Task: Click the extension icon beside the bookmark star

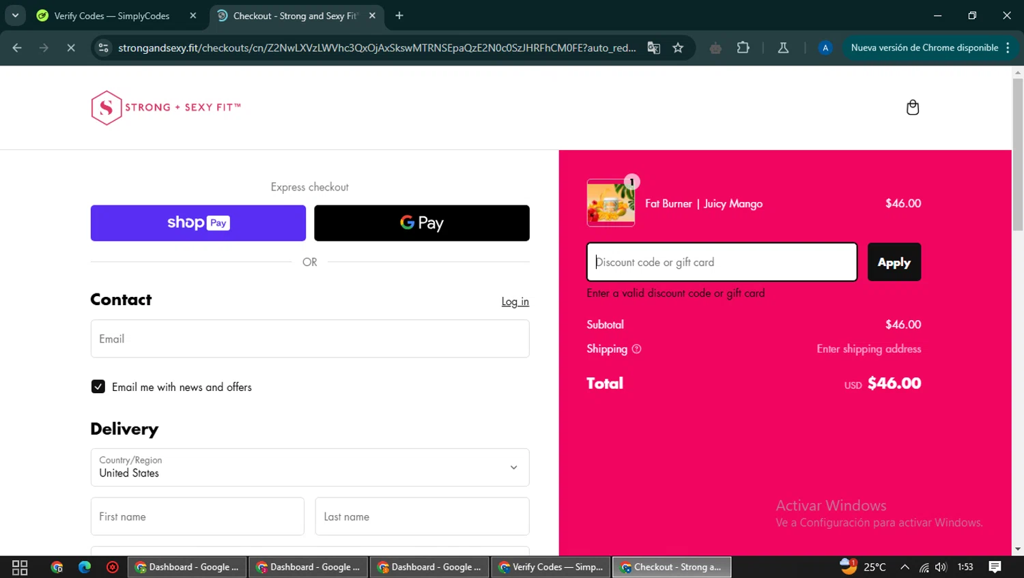Action: point(715,48)
